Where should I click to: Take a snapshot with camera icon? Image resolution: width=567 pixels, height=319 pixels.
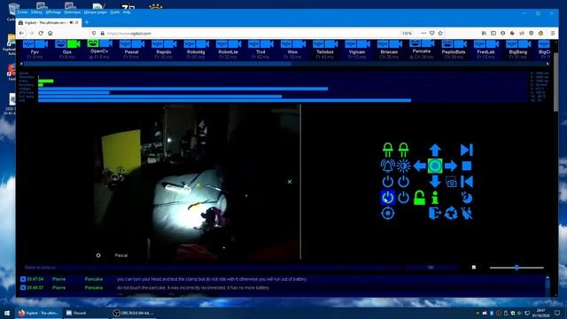click(x=451, y=182)
